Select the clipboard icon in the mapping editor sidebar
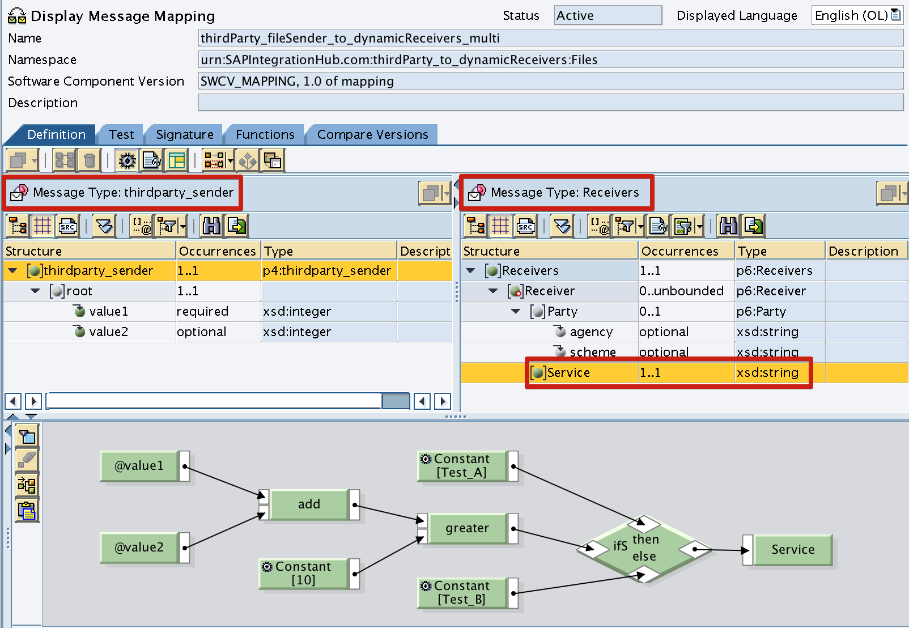Image resolution: width=909 pixels, height=628 pixels. point(27,511)
